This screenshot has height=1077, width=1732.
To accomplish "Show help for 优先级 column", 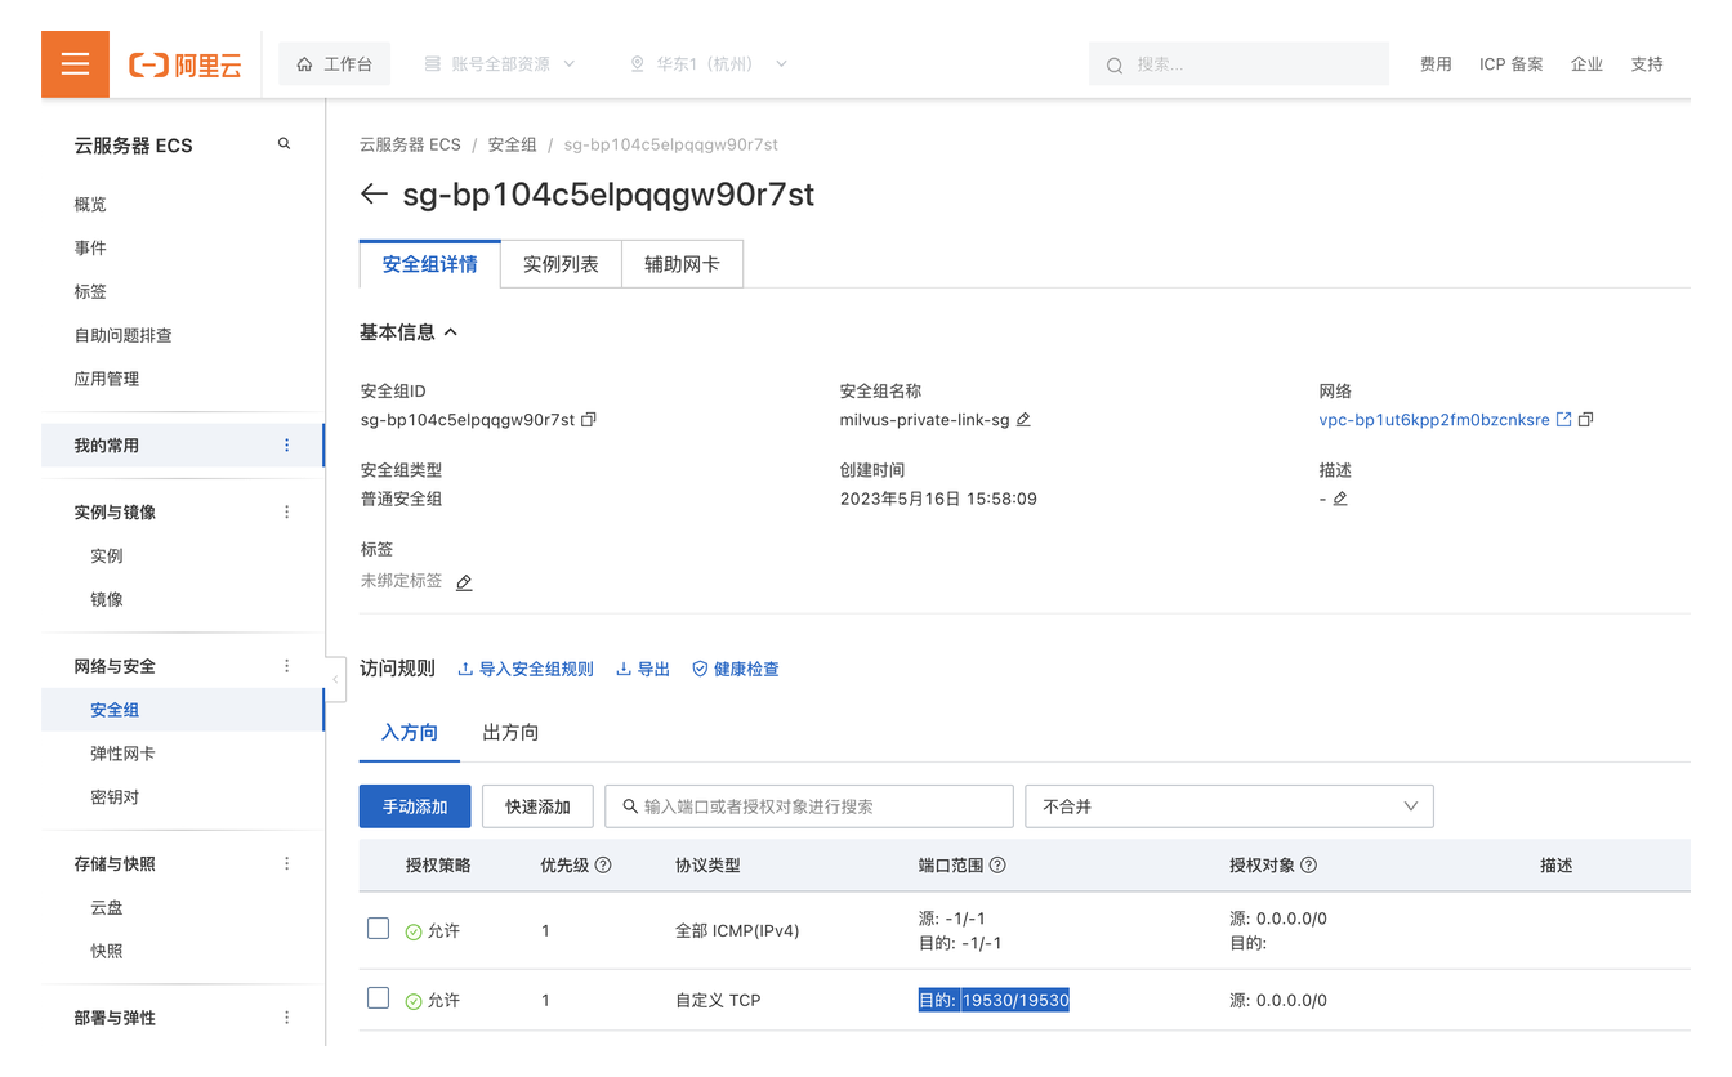I will pyautogui.click(x=604, y=865).
